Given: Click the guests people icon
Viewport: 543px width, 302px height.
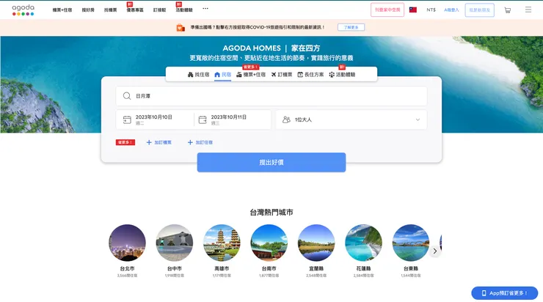Looking at the screenshot, I should click(286, 119).
